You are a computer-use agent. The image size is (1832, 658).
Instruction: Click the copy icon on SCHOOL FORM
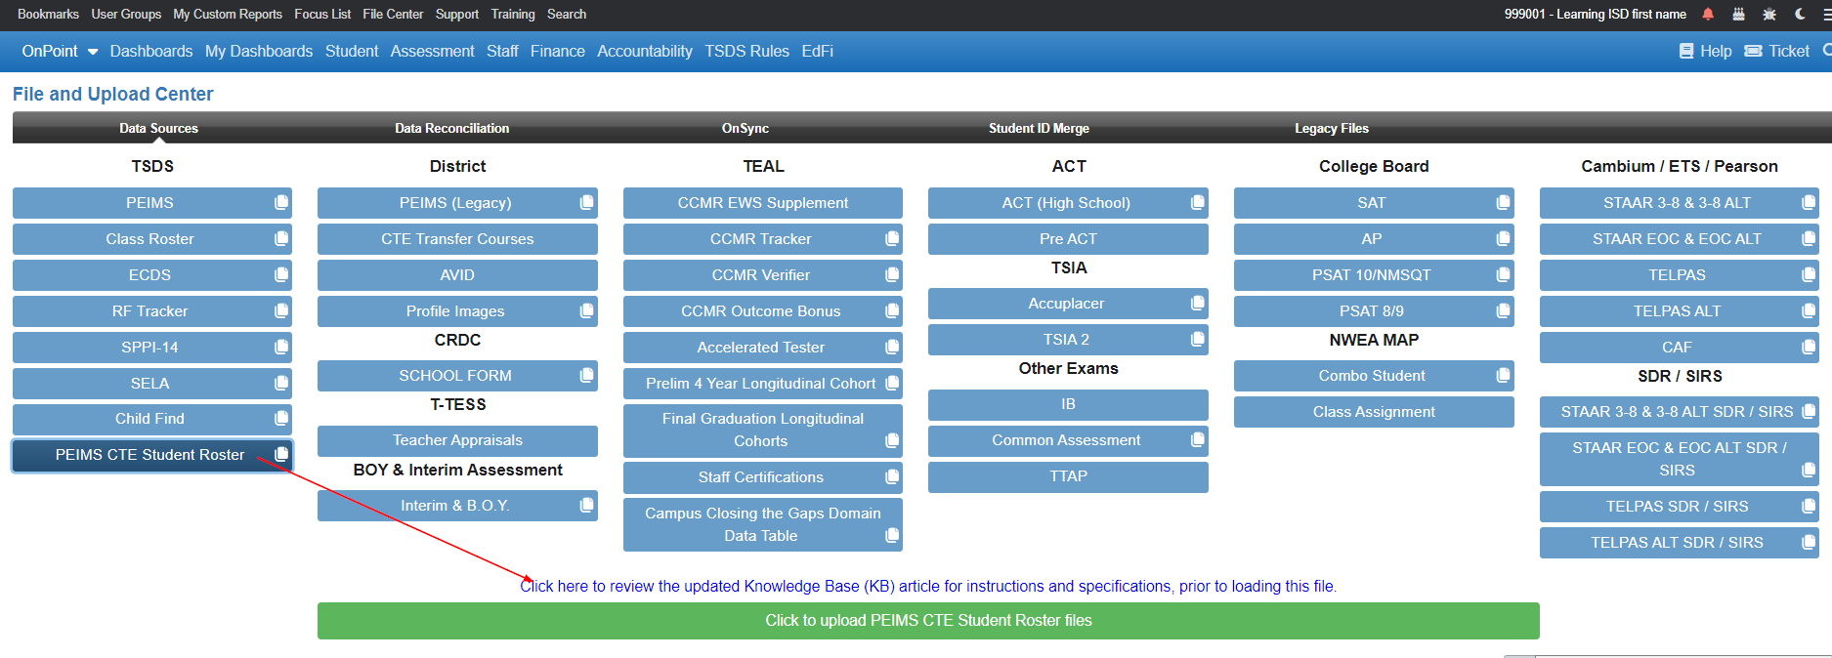click(x=586, y=375)
